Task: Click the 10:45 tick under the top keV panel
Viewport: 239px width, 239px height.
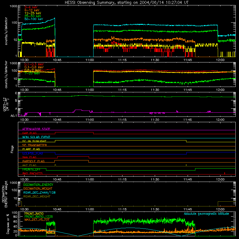Action: click(57, 60)
